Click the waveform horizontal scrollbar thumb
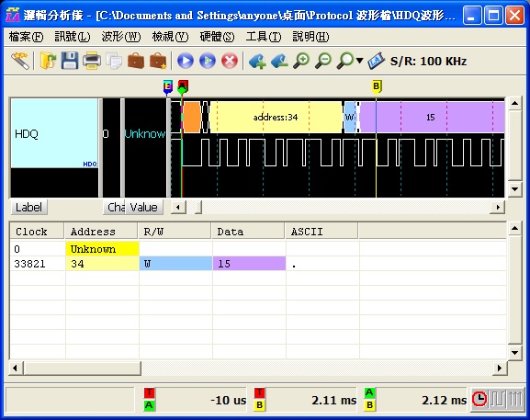 (x=198, y=207)
